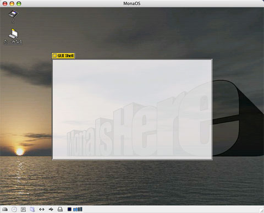Click the window resize grip corner
Screen dimensions: 264x213
point(262,210)
